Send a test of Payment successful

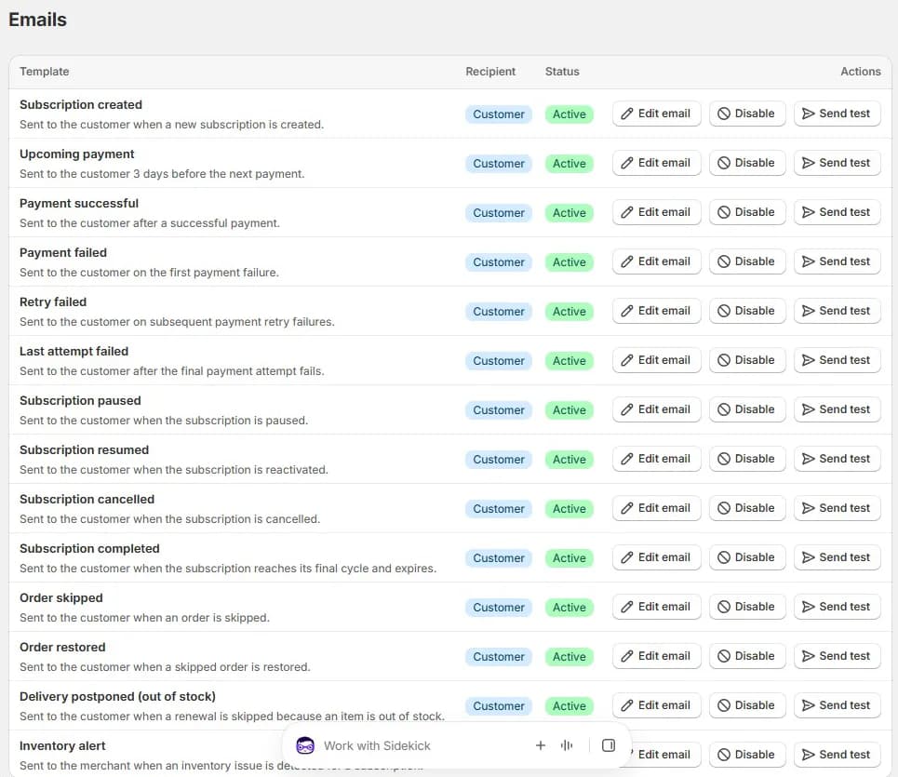837,212
